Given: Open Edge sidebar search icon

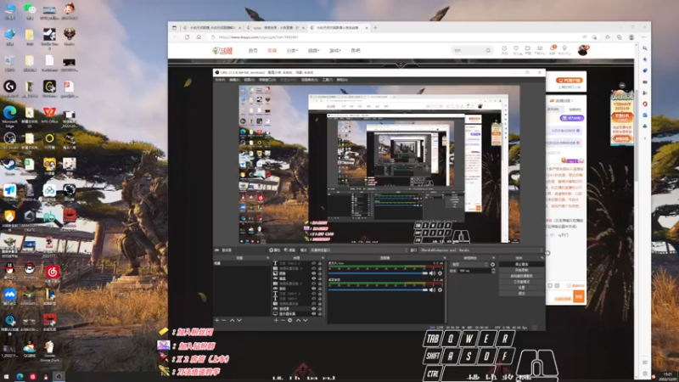Looking at the screenshot, I should (645, 48).
